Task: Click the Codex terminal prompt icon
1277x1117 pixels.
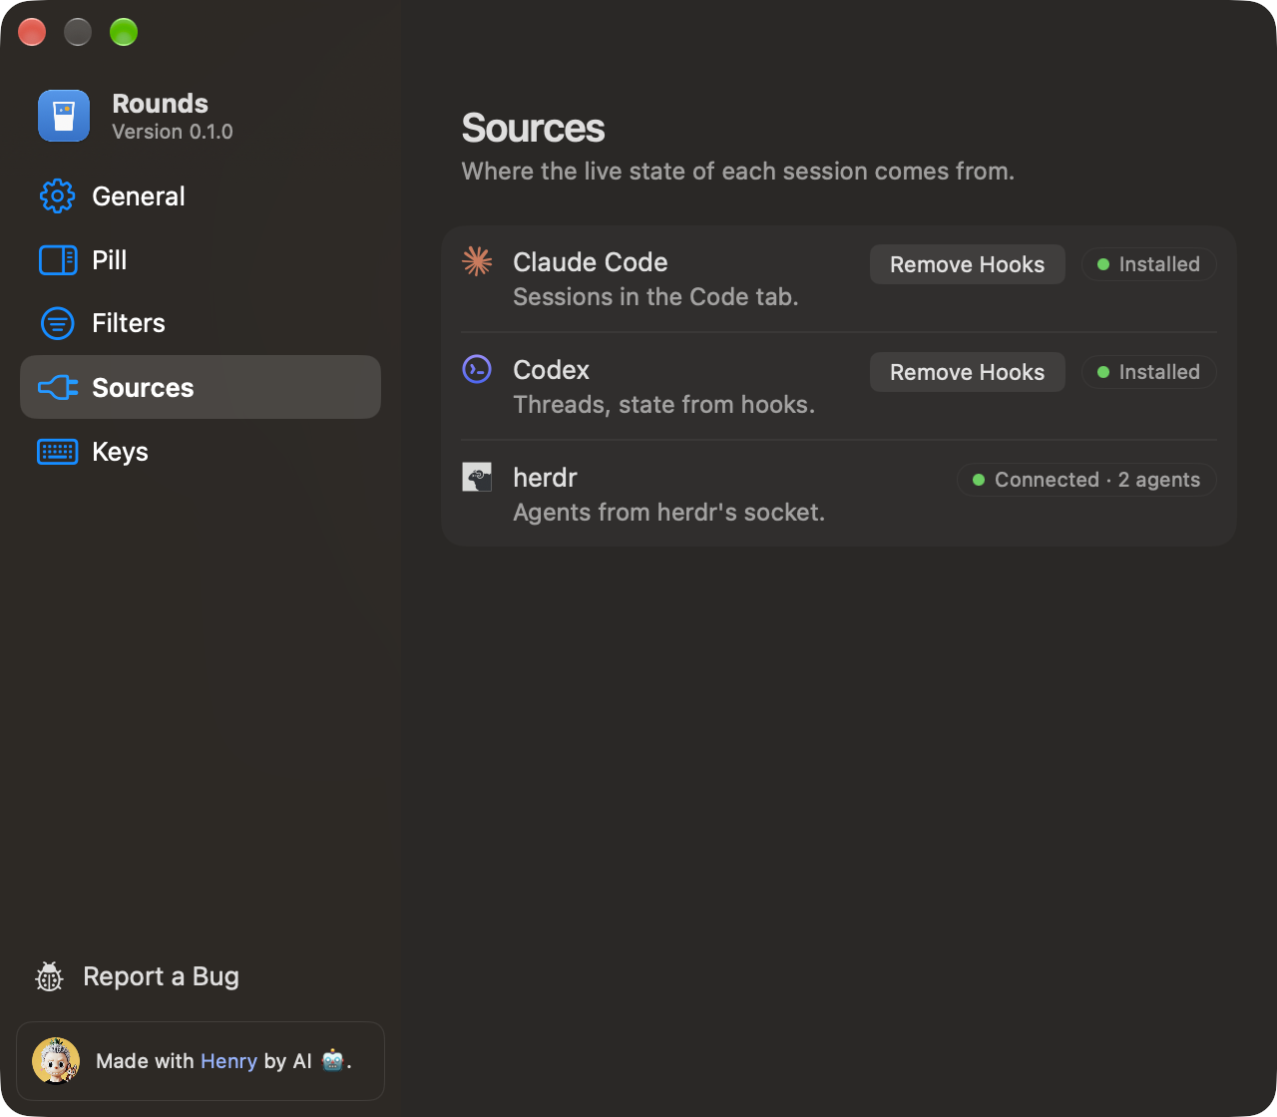Action: [477, 369]
